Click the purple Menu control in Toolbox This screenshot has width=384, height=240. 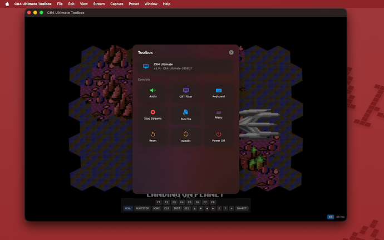click(219, 115)
